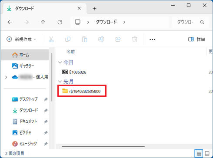Screen dimensions: 213x158
Task: Click the Delete trash icon
Action: (135, 39)
